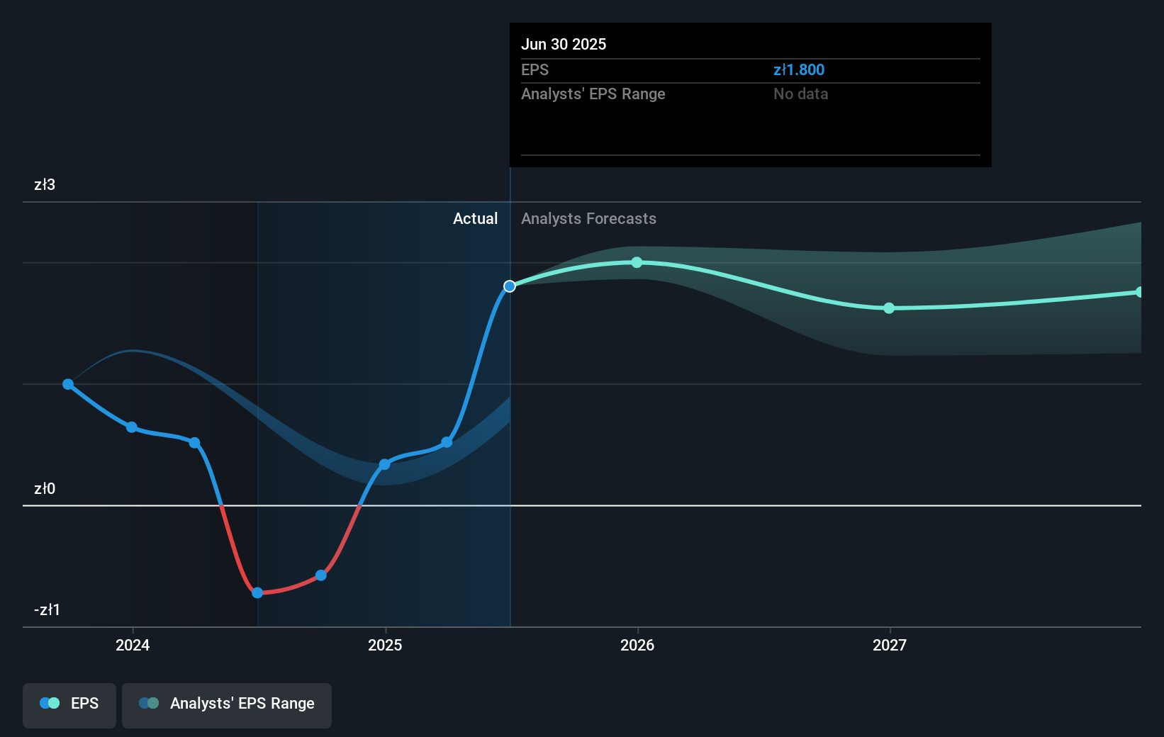This screenshot has width=1164, height=737.
Task: Click the lowest EPS data point near -zł1
Action: click(257, 592)
